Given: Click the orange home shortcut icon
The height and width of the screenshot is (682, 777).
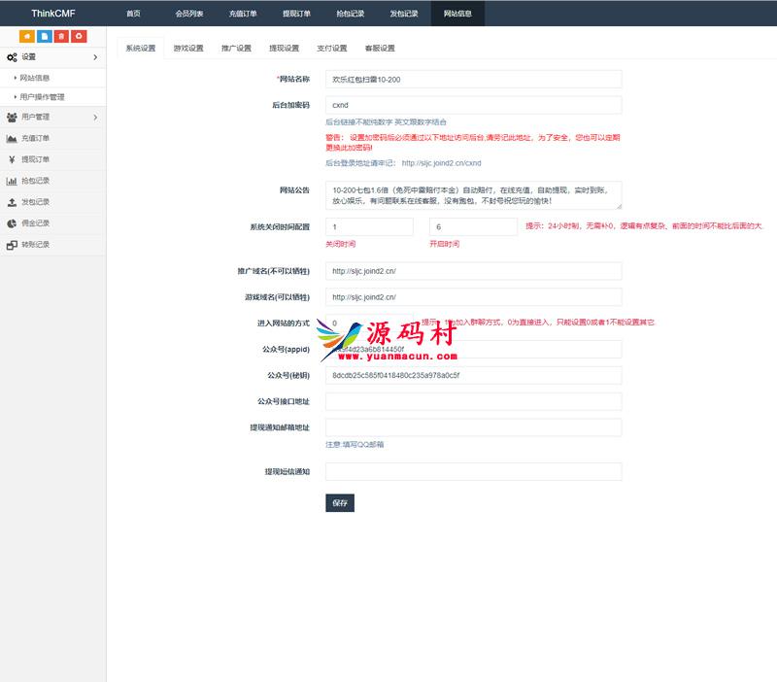Looking at the screenshot, I should pos(26,36).
